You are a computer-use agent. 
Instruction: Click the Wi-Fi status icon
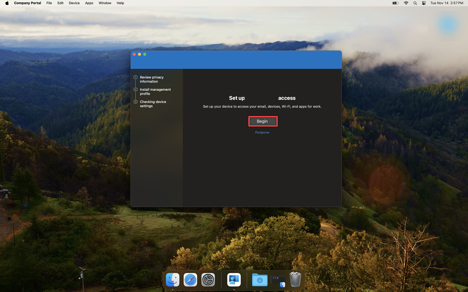point(406,3)
